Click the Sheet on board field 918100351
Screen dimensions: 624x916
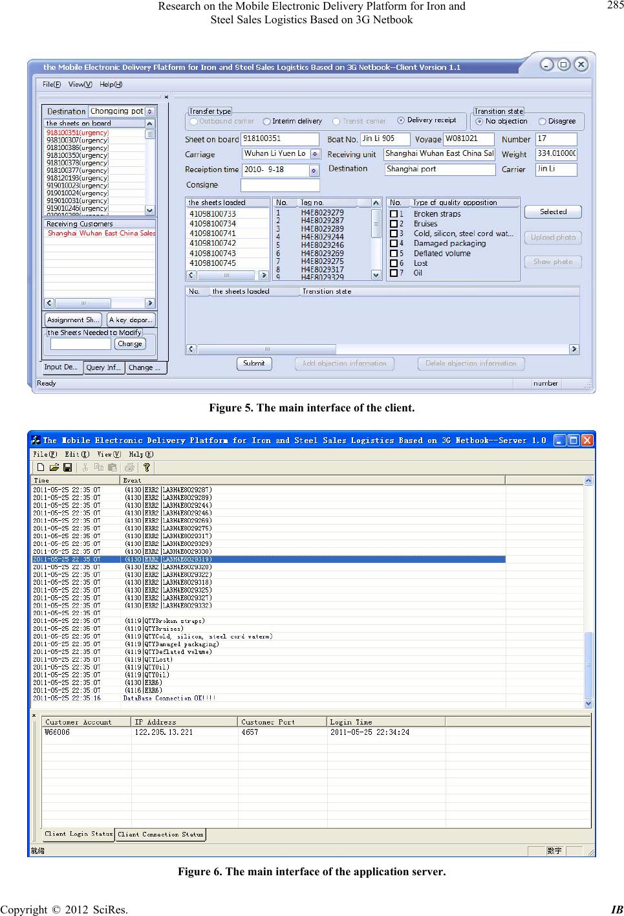click(279, 139)
